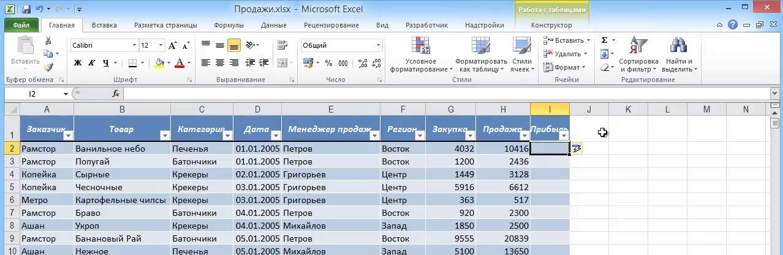The height and width of the screenshot is (255, 783).
Task: Click the Save icon in the quick access toolbar
Action: tap(26, 9)
